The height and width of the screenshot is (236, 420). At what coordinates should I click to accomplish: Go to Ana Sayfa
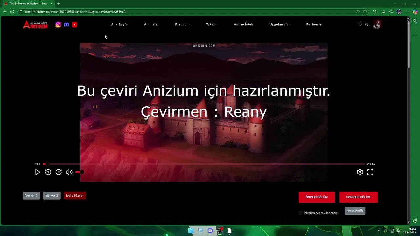click(119, 24)
